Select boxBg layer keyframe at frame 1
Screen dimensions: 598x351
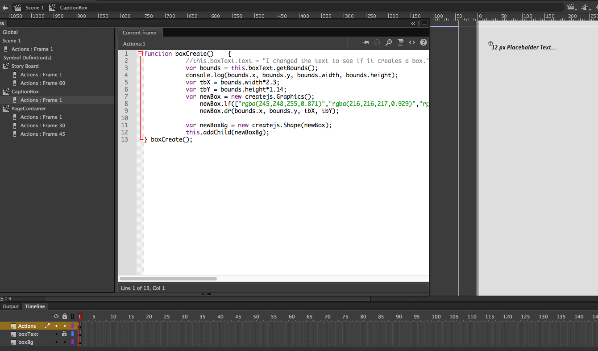coord(79,342)
